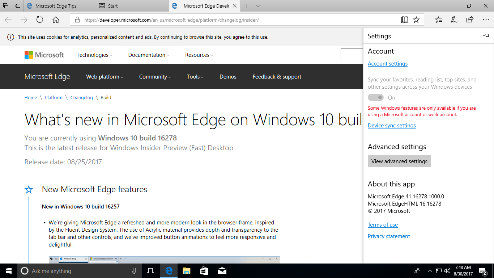Open Device sync settings link
Screen dimensions: 494x278
click(392, 126)
